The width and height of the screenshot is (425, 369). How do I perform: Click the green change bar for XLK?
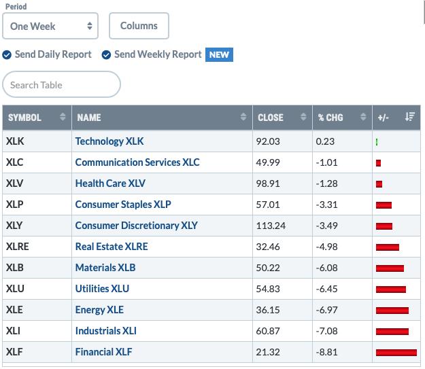click(377, 142)
